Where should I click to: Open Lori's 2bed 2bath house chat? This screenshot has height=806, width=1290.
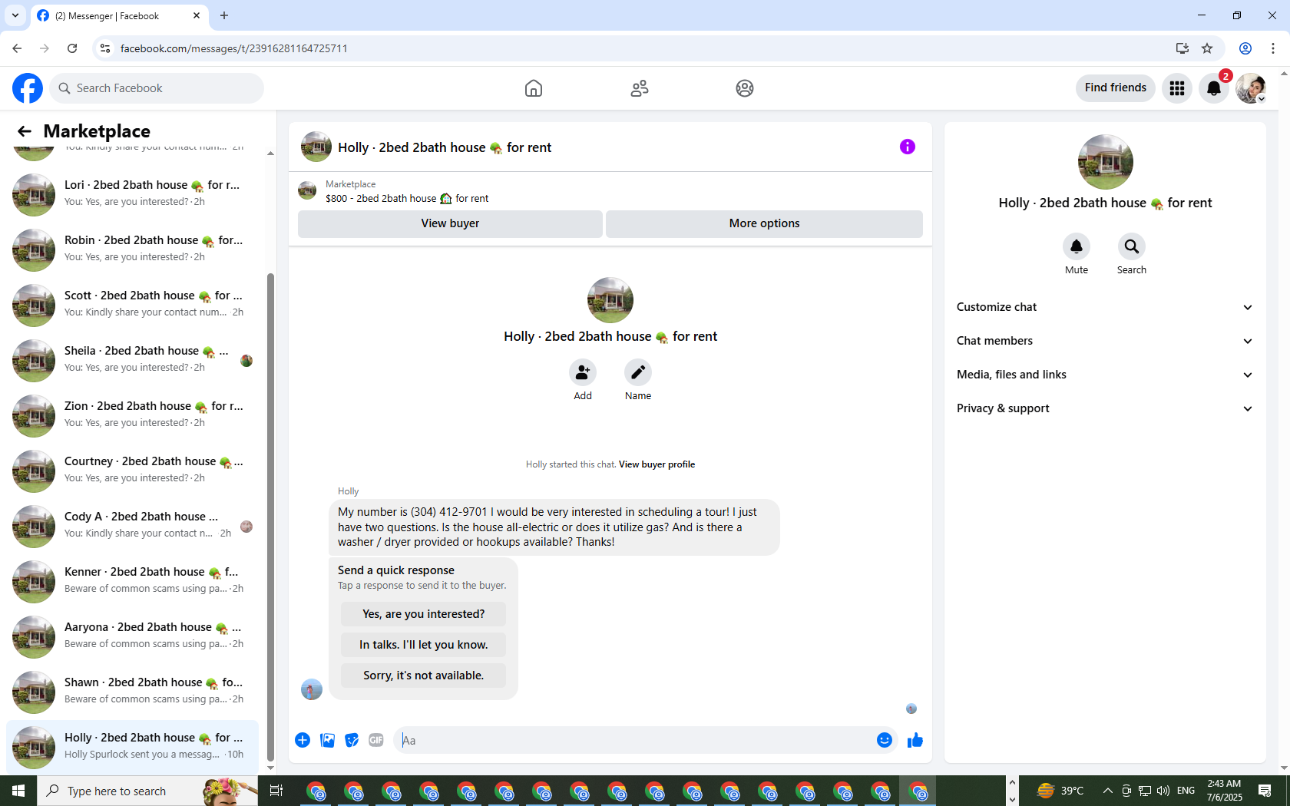pos(132,193)
